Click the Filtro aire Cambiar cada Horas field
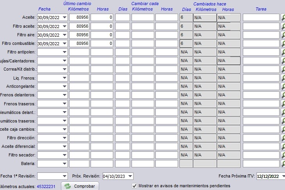Image resolution: width=285 pixels, height=190 pixels. pos(167,35)
